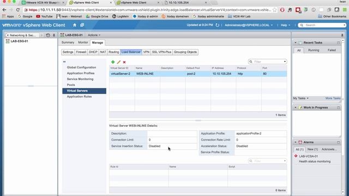349x196 pixels.
Task: Click browser back arrow
Action: pos(4,10)
